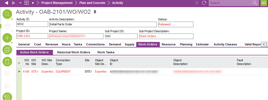Pin the Activity page with pushpin icon
Viewport: 268px width, 100px height.
point(95,12)
